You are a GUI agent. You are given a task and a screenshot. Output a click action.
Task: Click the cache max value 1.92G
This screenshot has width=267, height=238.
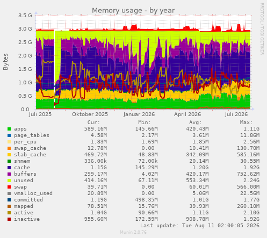pyautogui.click(x=251, y=168)
